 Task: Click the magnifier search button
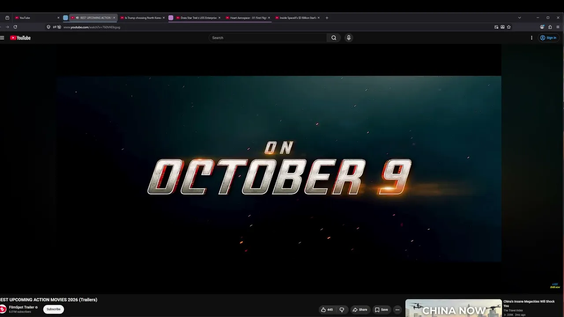click(x=334, y=38)
